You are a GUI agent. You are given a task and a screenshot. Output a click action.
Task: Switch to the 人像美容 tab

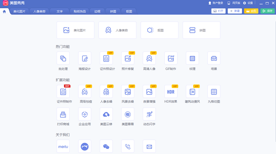39,11
